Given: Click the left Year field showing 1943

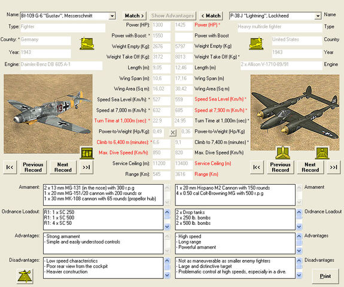Looking at the screenshot, I should tap(45, 53).
